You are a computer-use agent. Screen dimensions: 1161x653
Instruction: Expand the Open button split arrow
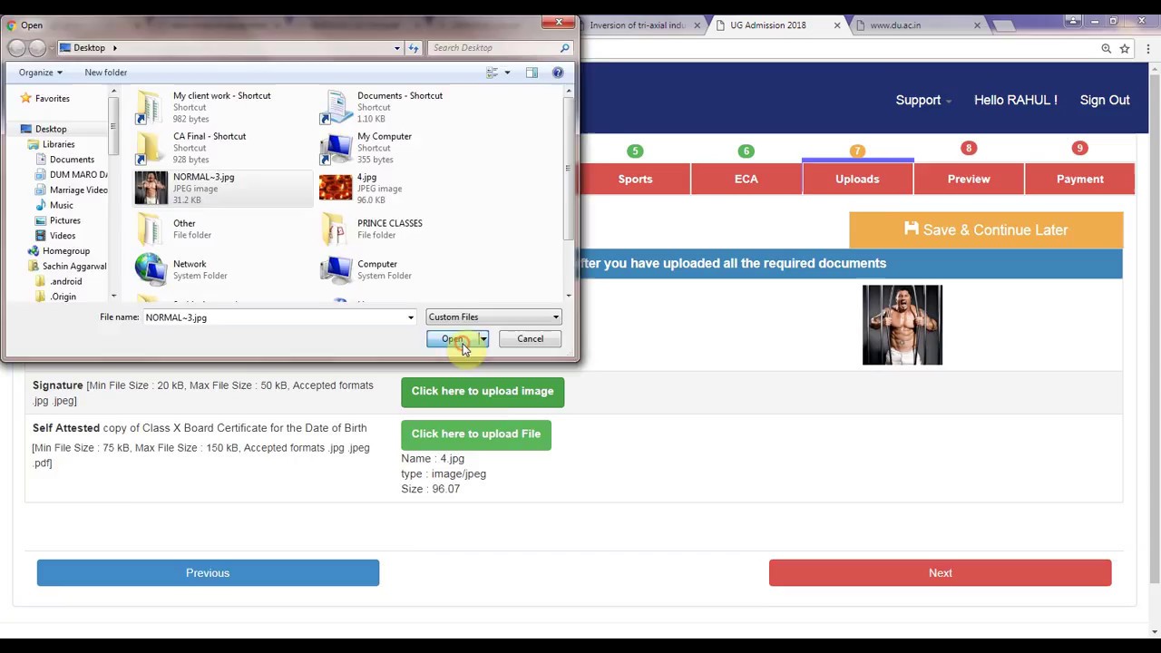[483, 339]
